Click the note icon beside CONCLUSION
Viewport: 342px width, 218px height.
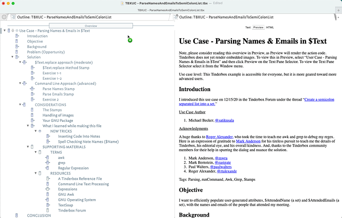tap(17, 216)
